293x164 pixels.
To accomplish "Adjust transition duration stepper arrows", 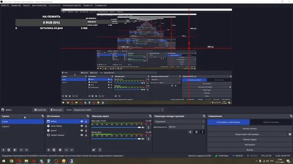I will [x=203, y=127].
